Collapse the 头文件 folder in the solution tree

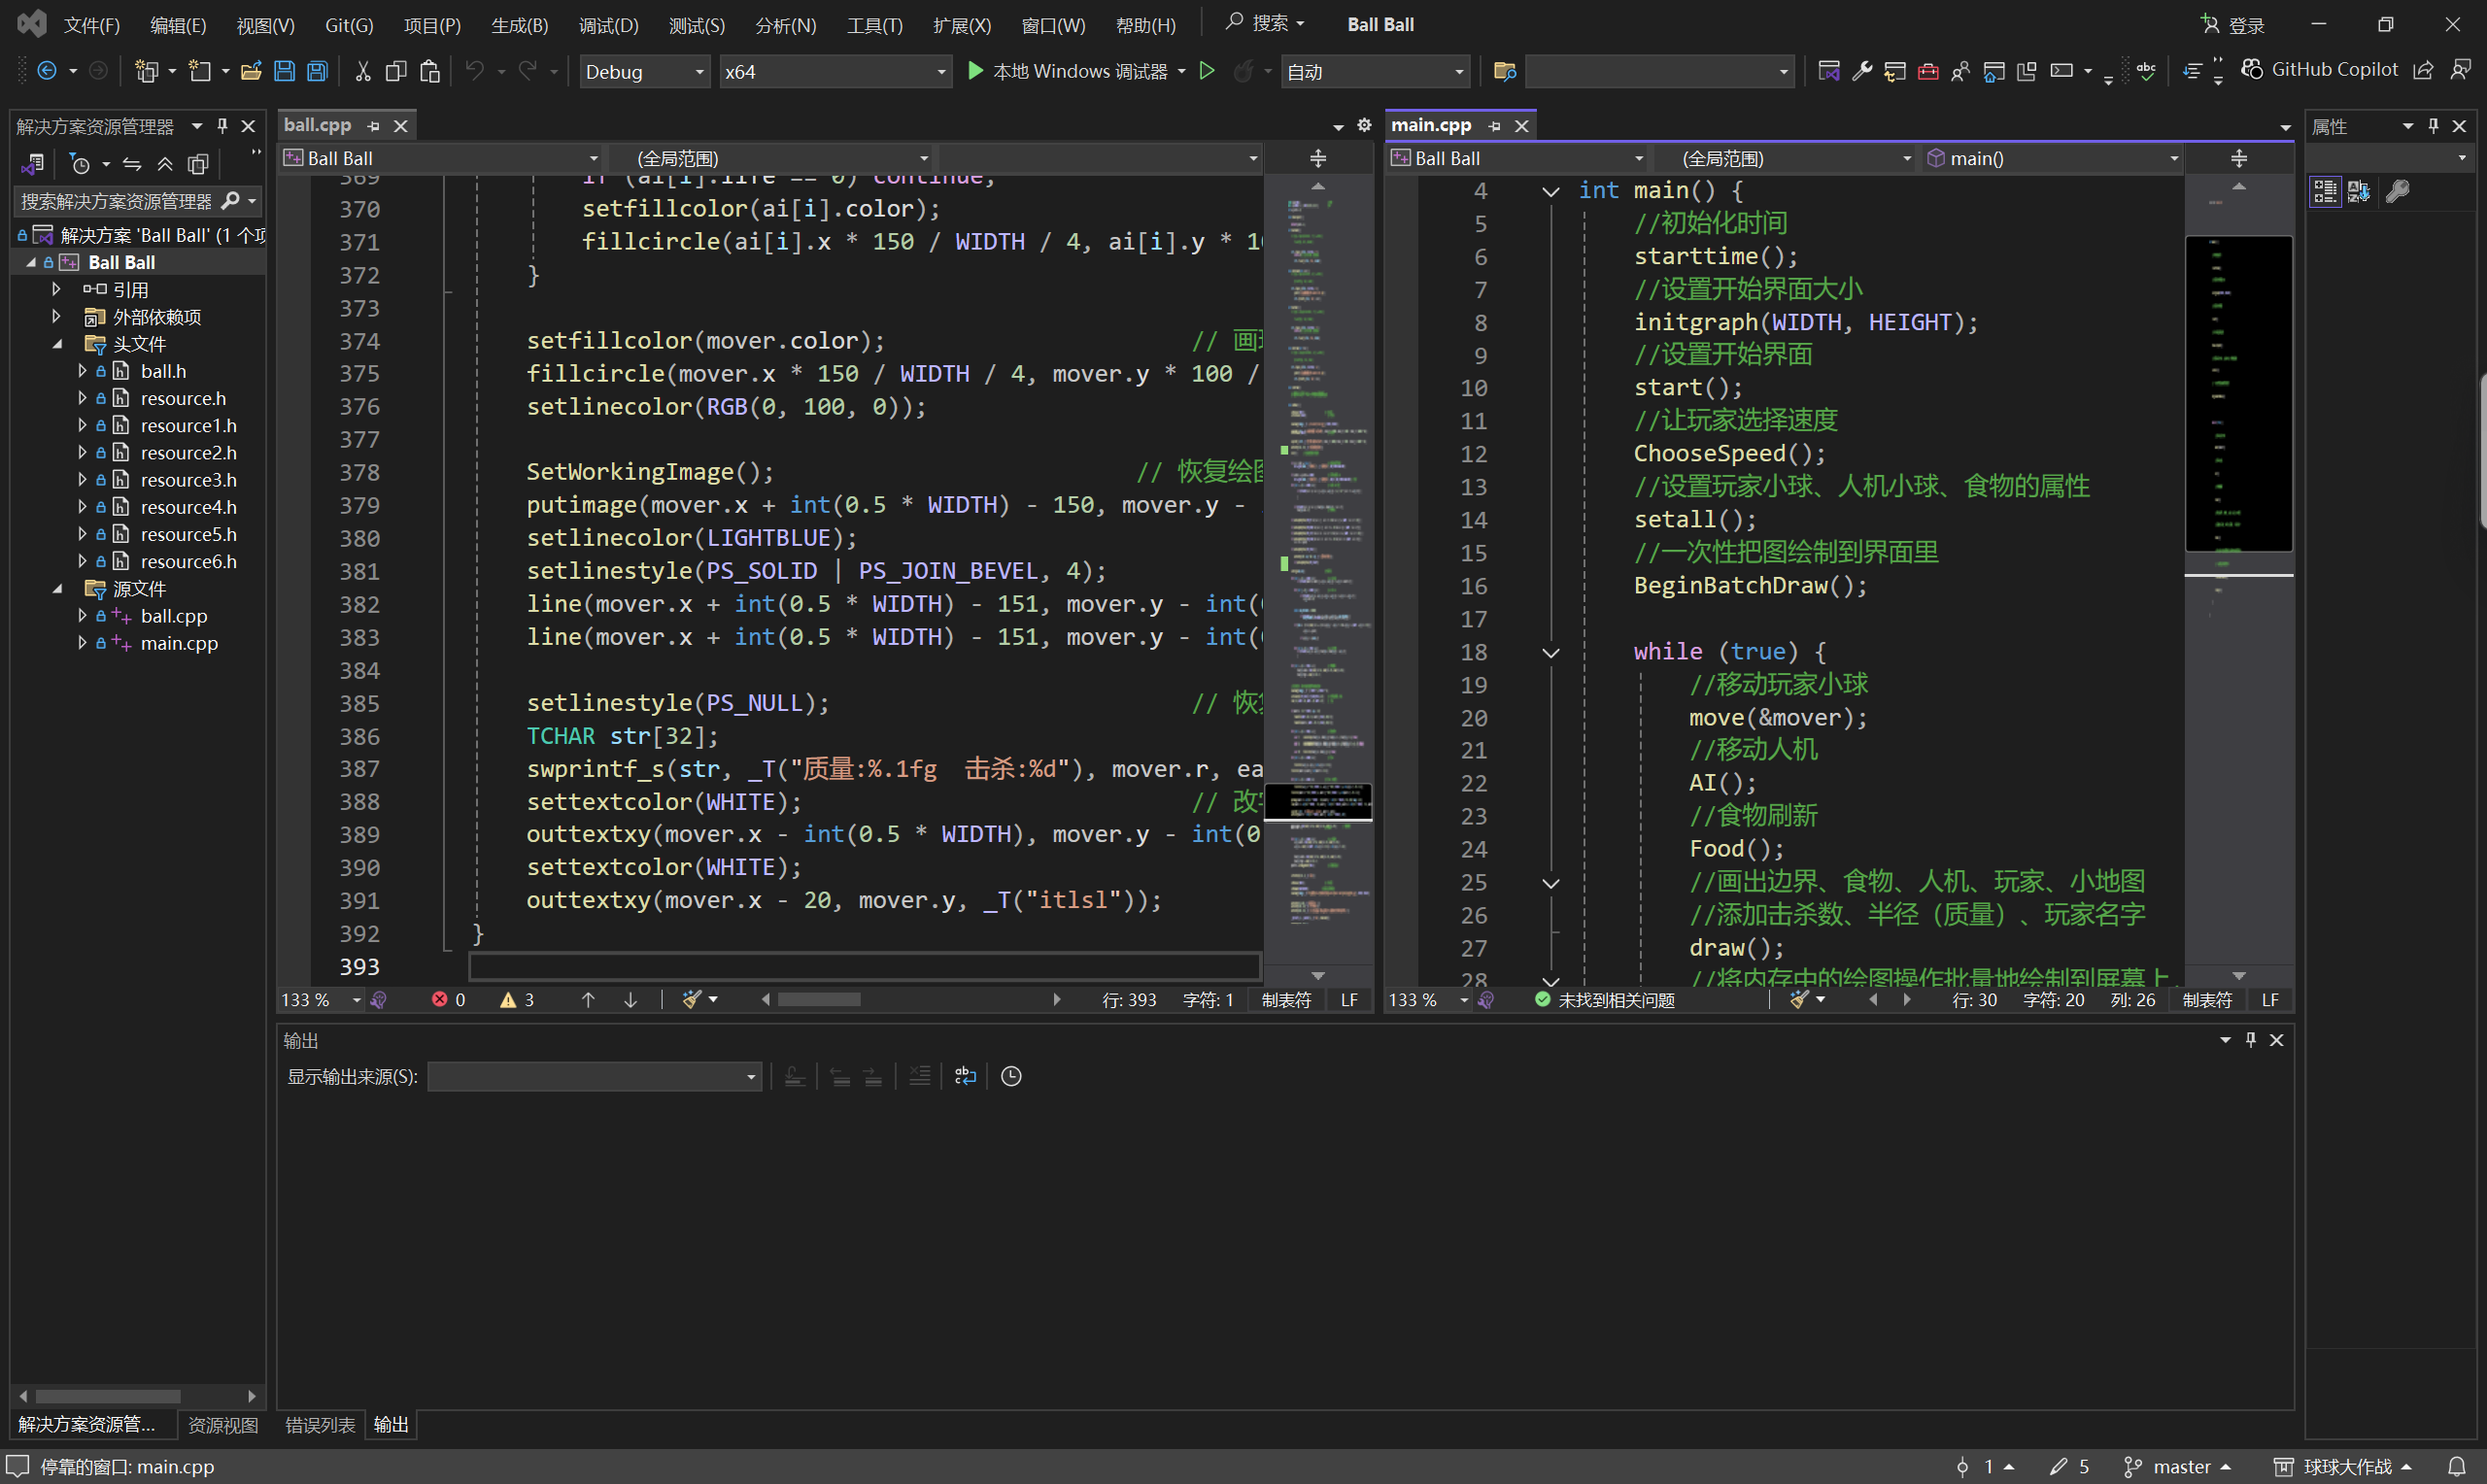[58, 344]
